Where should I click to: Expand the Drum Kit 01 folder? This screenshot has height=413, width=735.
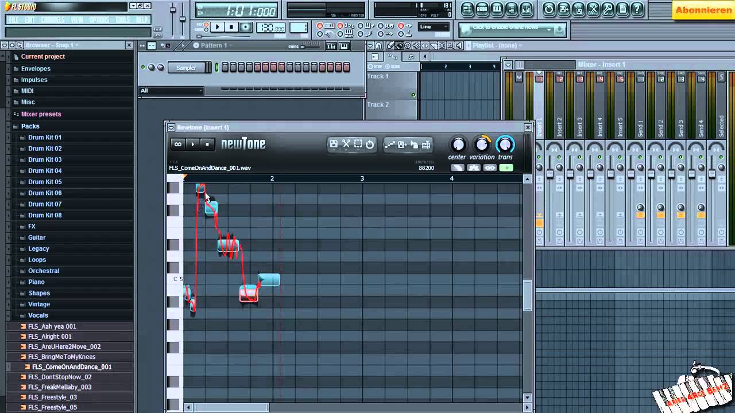pos(44,138)
